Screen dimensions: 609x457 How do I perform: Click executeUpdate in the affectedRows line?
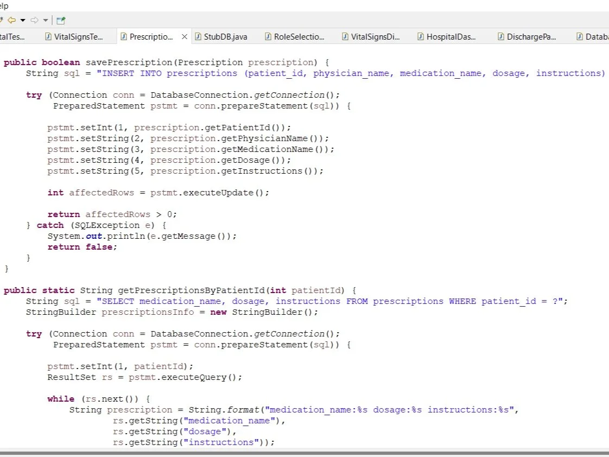coord(218,193)
